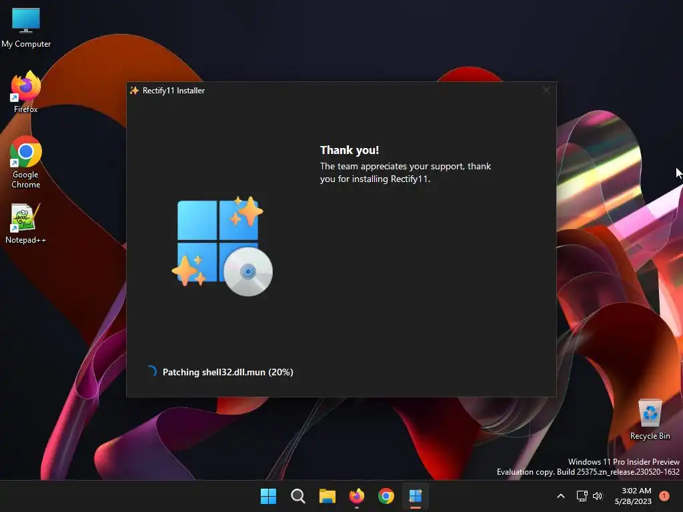Open the Windows Start menu
Image resolution: width=683 pixels, height=512 pixels.
pos(268,496)
